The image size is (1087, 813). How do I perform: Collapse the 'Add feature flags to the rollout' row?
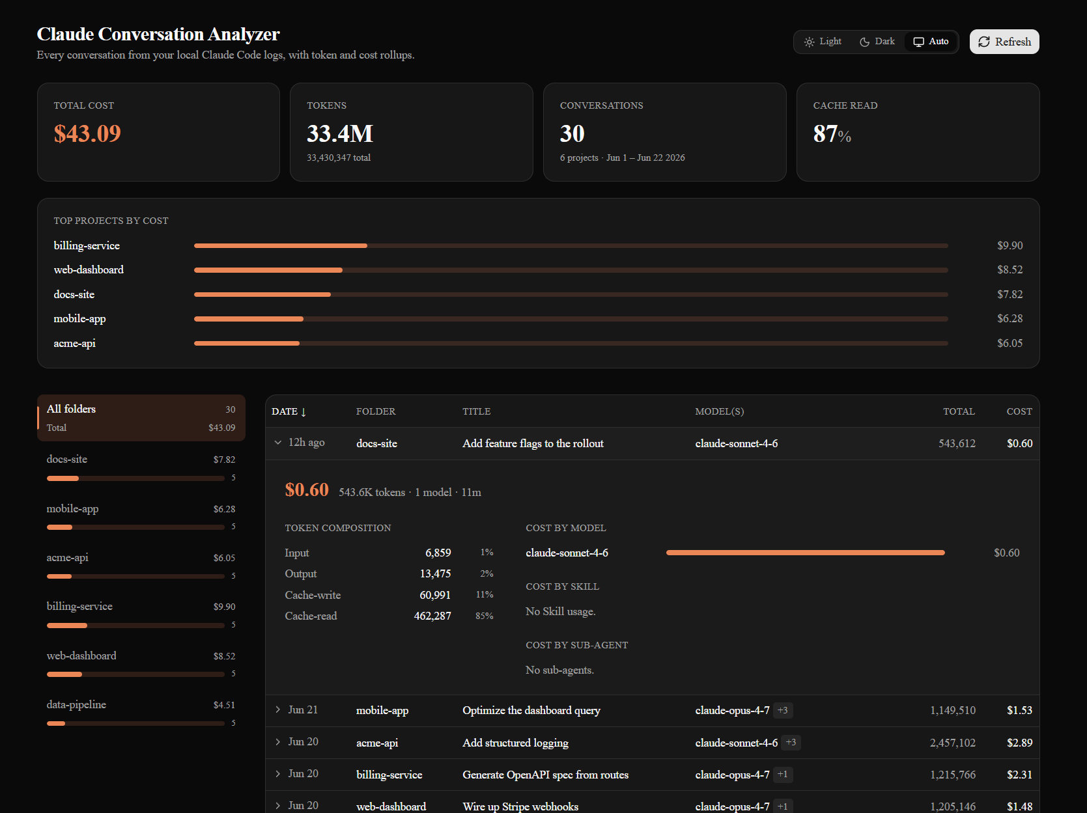coord(278,443)
